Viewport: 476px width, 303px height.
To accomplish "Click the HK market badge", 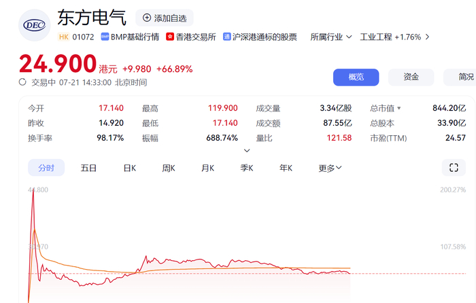I will tap(64, 37).
